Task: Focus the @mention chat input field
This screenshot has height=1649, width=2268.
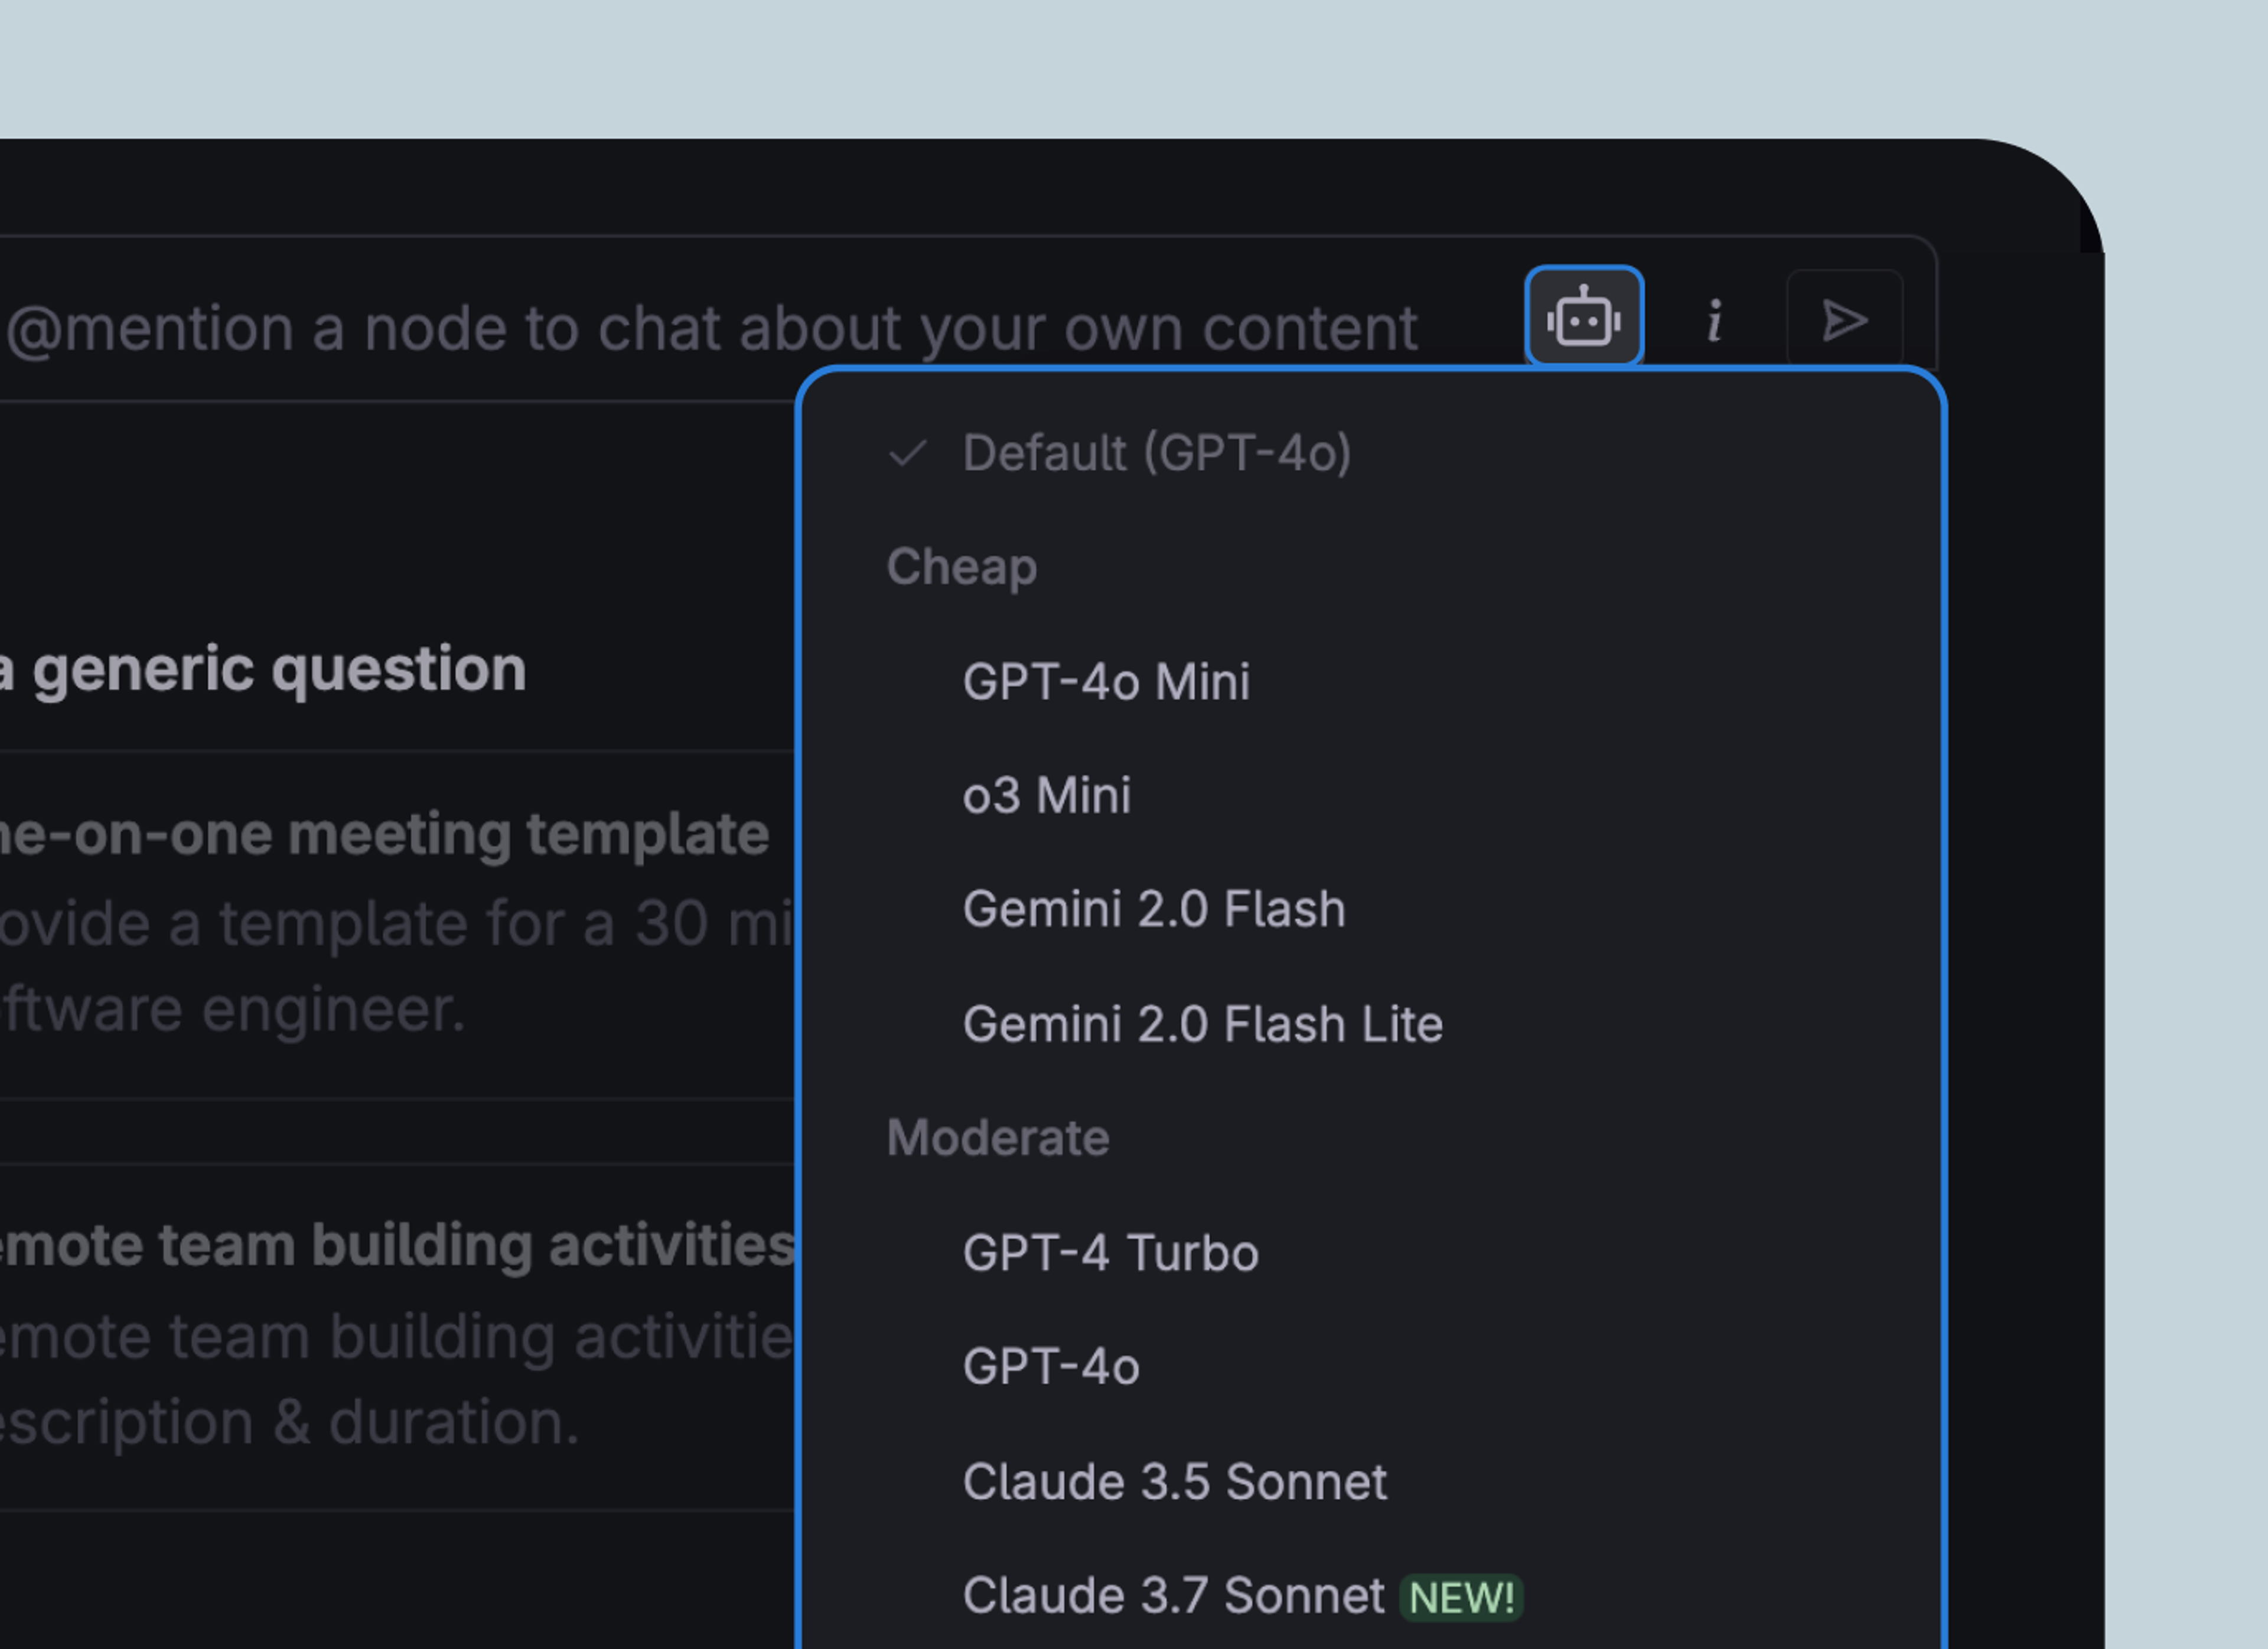Action: (710, 328)
